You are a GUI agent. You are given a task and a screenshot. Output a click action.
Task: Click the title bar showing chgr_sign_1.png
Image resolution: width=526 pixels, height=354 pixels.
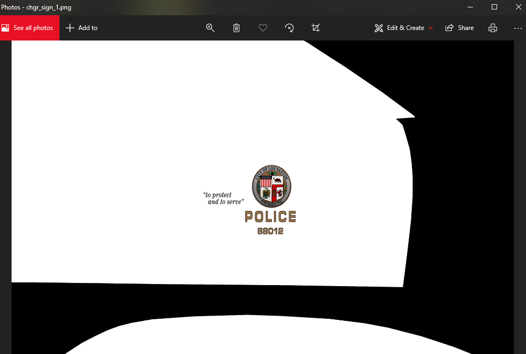pyautogui.click(x=37, y=7)
